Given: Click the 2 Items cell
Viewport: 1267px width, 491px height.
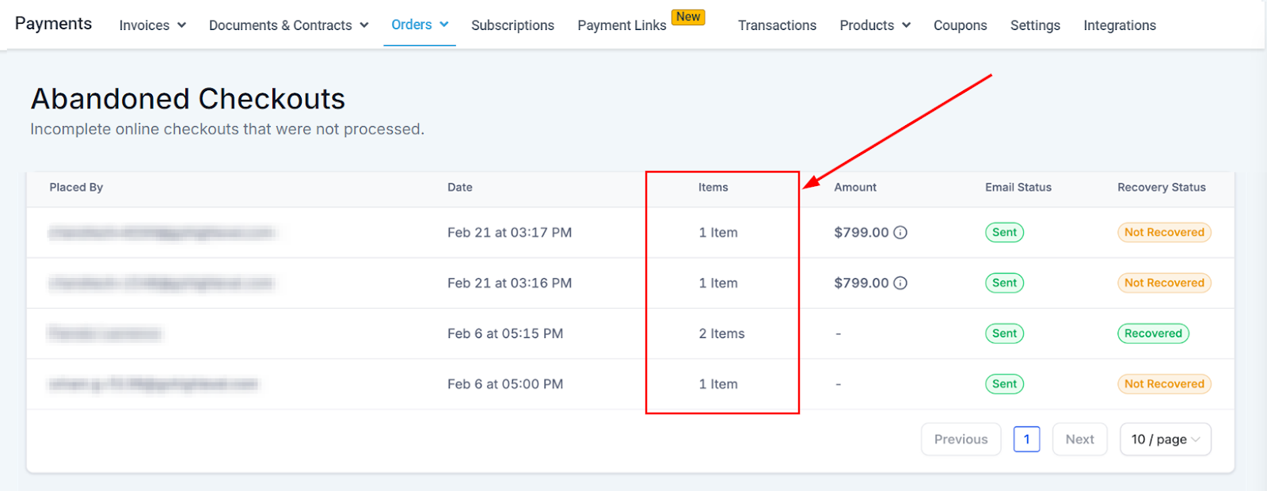Looking at the screenshot, I should click(x=721, y=334).
